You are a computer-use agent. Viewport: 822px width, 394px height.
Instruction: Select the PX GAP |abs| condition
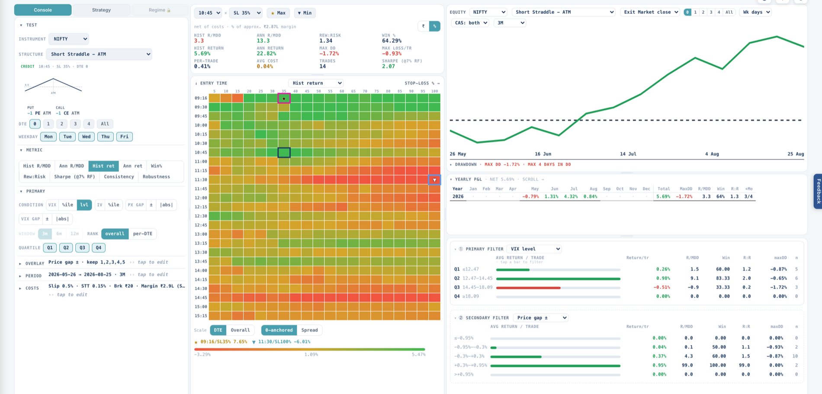167,205
